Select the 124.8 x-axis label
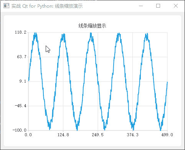The image size is (185, 150). point(63,135)
